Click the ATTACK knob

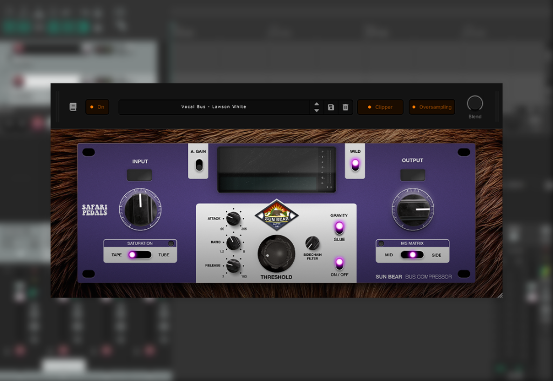[233, 219]
